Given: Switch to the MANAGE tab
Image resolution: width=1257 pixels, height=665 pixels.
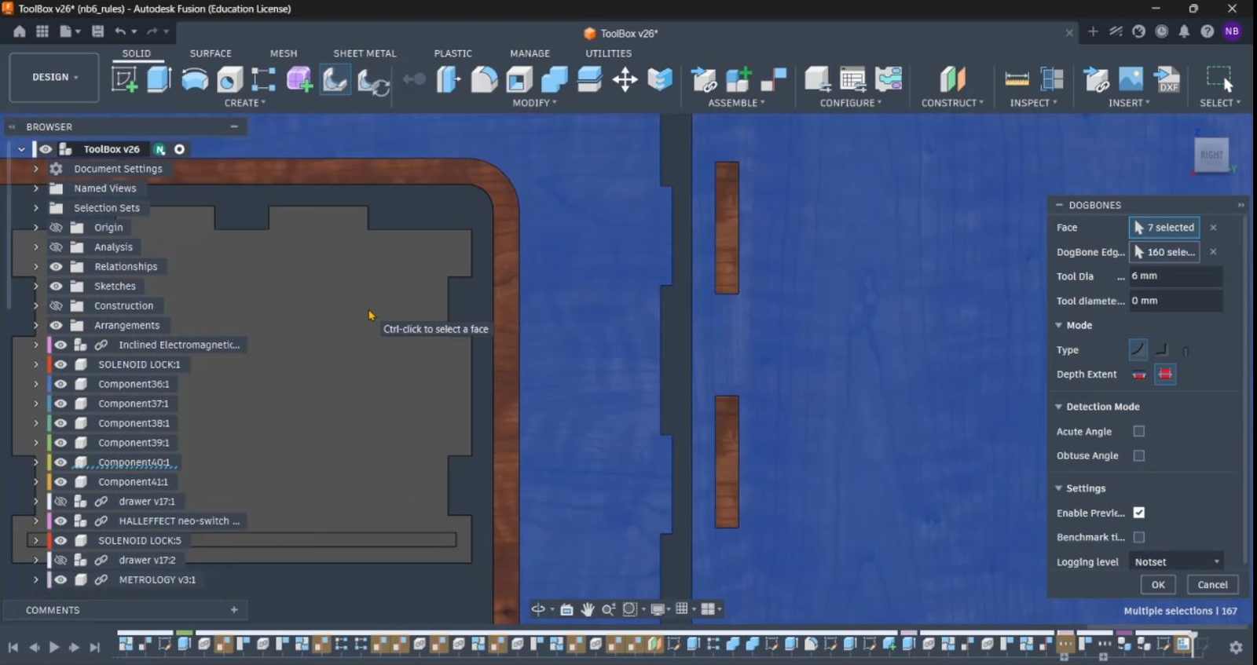Looking at the screenshot, I should point(530,53).
